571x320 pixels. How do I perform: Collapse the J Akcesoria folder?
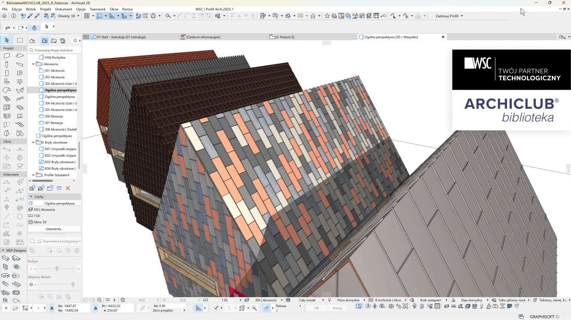click(34, 64)
